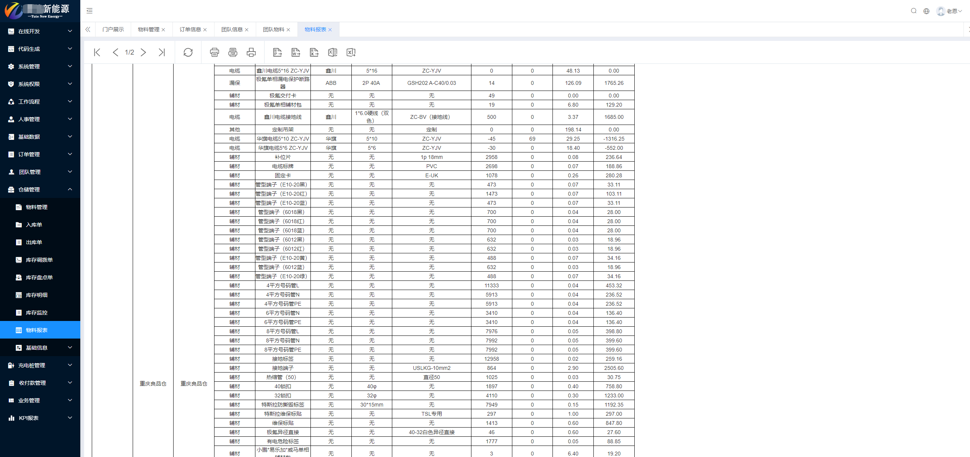Screen dimensions: 970x457
Task: Expand KPI报表 menu
Action: [40, 418]
